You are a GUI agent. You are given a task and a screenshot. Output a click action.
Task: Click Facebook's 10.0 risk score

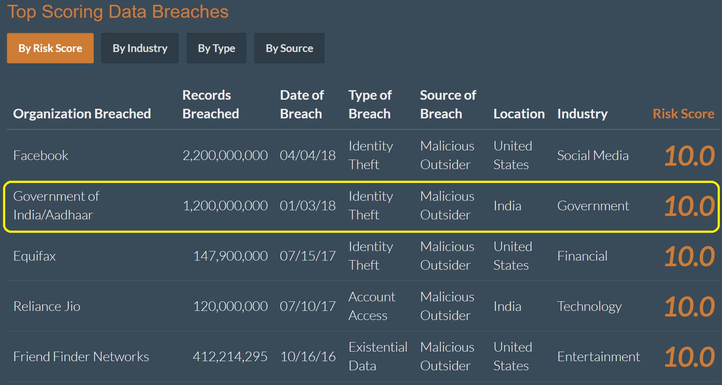(x=689, y=156)
